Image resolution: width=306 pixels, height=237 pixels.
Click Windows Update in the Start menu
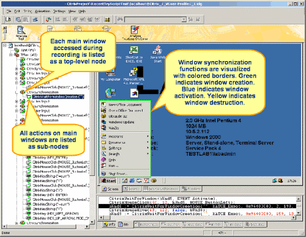tap(121, 122)
